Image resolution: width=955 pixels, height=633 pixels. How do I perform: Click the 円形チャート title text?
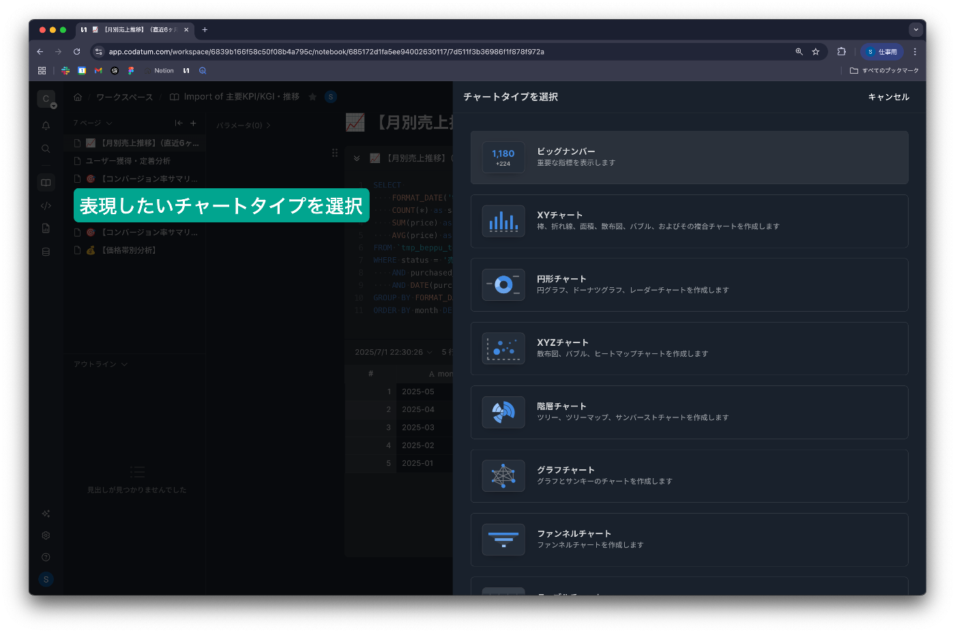pos(561,279)
